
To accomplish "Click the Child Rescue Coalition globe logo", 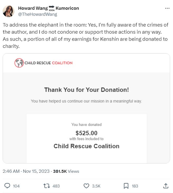I will click(x=19, y=63).
